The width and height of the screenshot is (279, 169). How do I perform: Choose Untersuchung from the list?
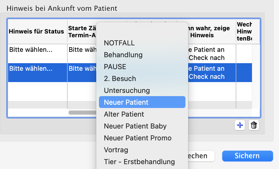[x=127, y=90]
